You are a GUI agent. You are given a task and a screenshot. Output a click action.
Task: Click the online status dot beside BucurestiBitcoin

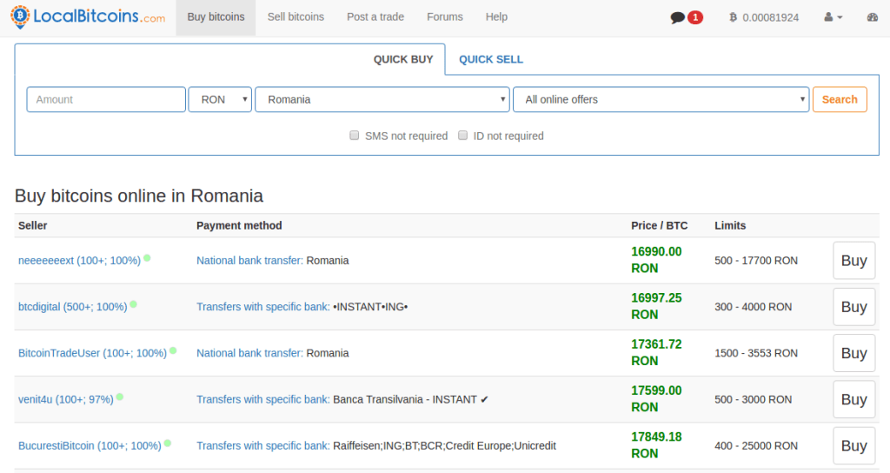click(x=168, y=443)
